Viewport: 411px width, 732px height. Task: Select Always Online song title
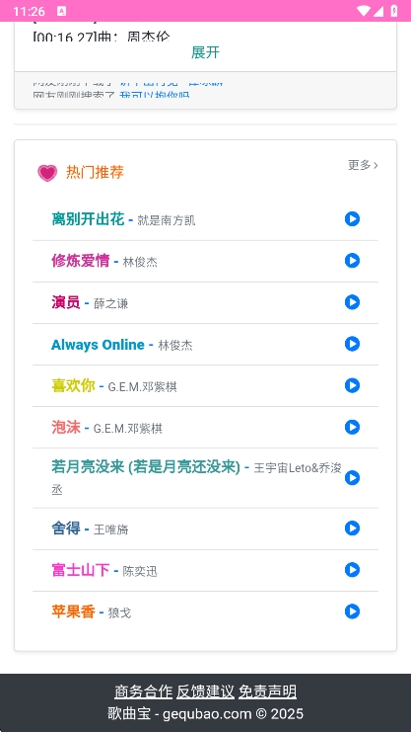(98, 345)
